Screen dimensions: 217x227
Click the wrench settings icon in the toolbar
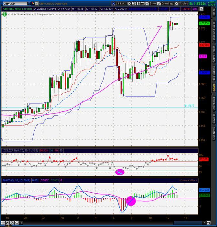134,3
